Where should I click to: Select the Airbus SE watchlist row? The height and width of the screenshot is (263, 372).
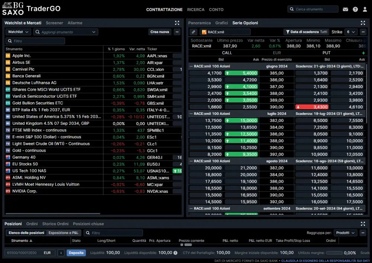93,62
